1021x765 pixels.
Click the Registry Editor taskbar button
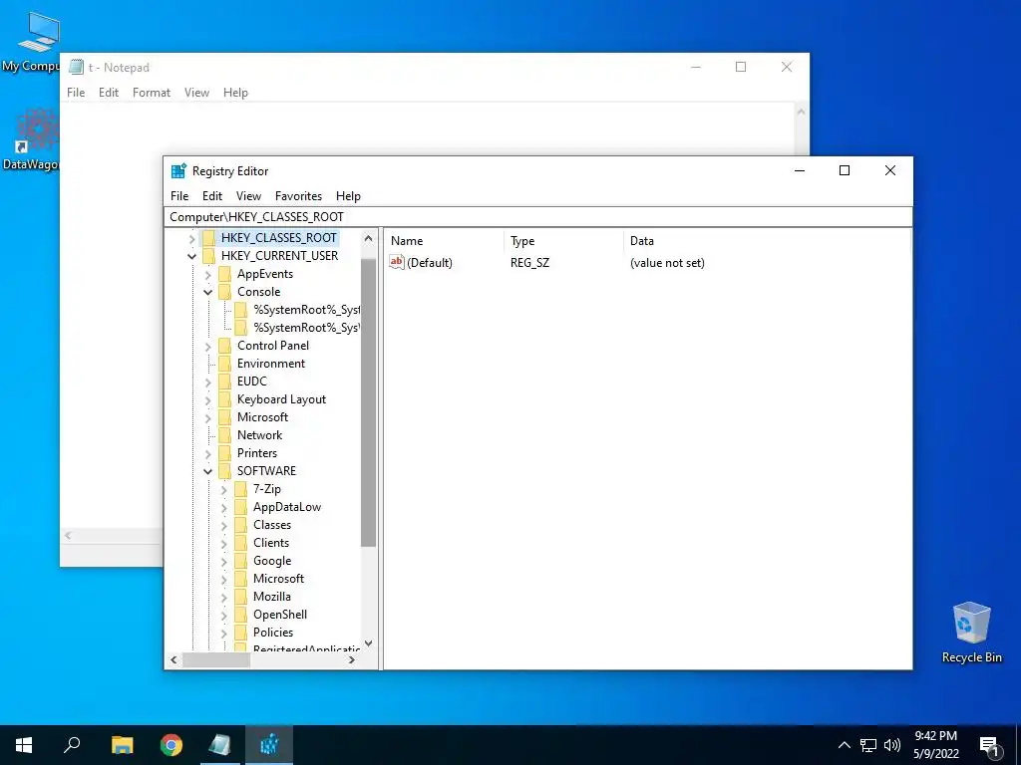coord(269,745)
